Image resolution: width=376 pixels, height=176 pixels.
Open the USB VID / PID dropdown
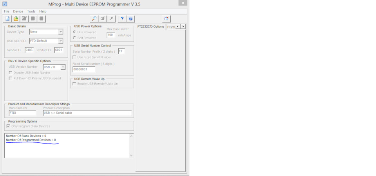tap(61, 41)
